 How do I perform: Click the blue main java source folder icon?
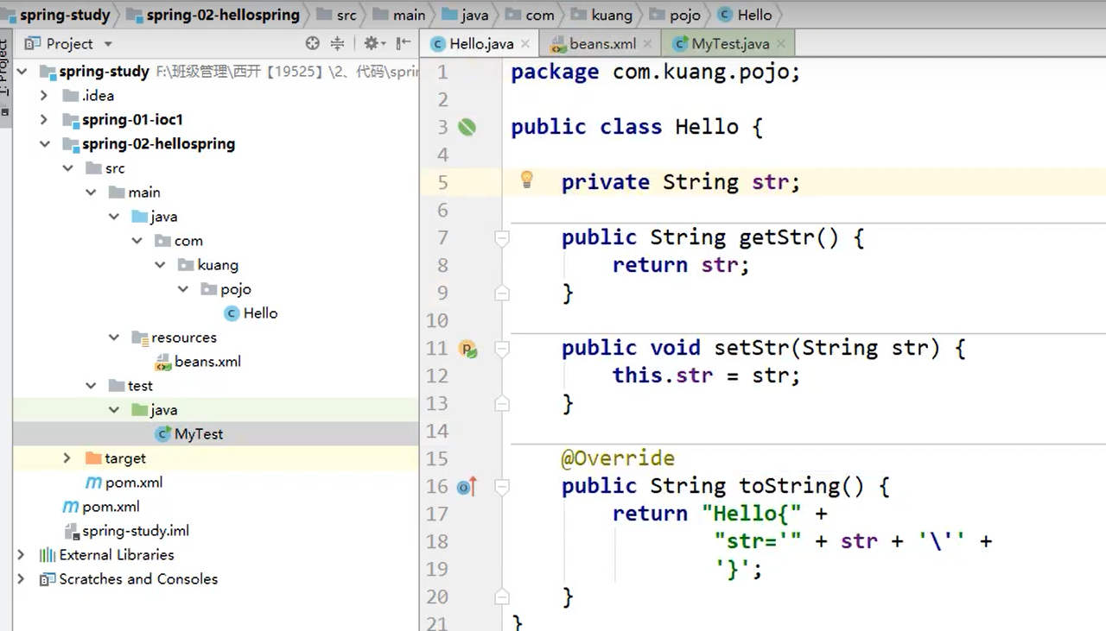[x=139, y=217]
